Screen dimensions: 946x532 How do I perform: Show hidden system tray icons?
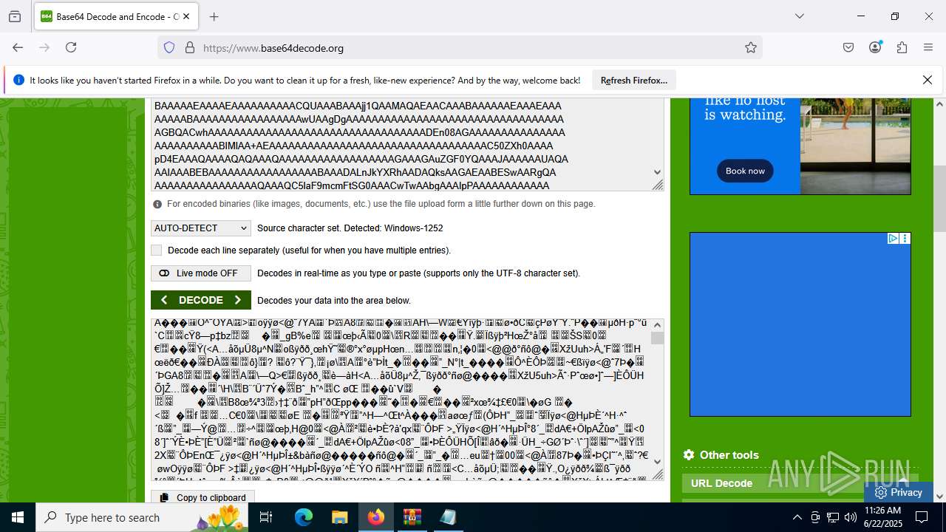(797, 517)
